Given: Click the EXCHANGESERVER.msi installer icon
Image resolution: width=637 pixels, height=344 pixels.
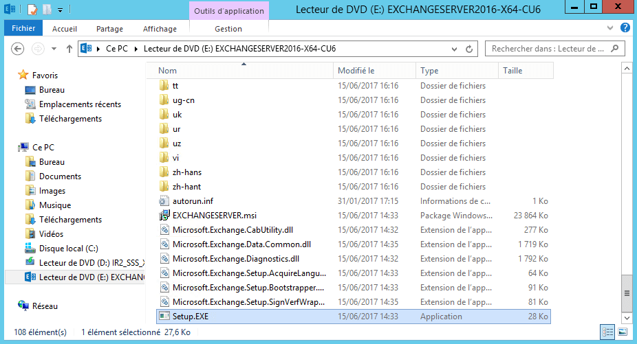Looking at the screenshot, I should click(164, 216).
